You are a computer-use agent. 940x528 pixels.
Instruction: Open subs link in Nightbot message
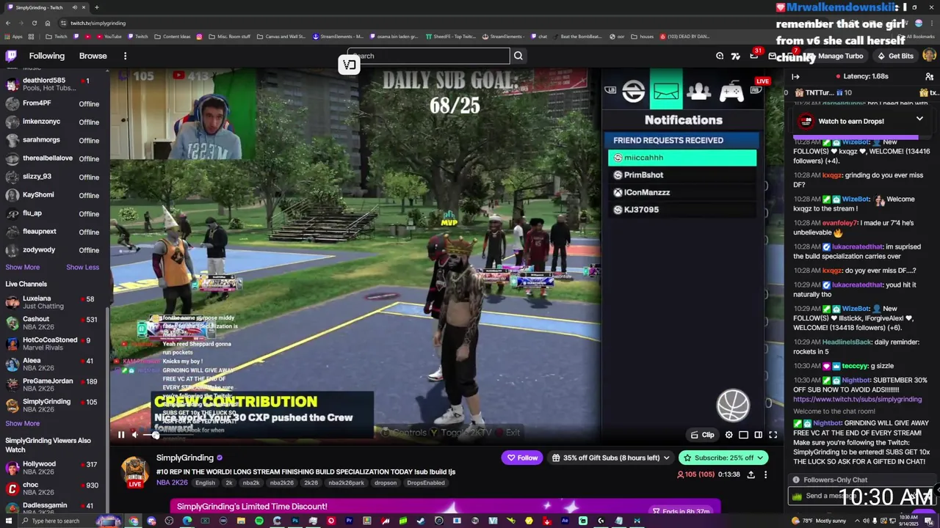point(857,400)
